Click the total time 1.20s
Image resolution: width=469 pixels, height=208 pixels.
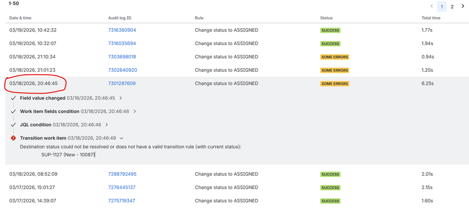pyautogui.click(x=428, y=70)
